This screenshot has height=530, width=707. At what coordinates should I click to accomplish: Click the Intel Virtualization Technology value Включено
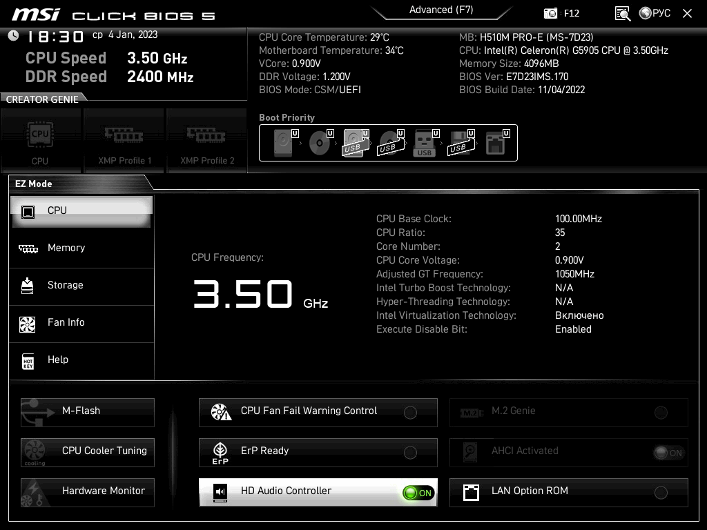pos(579,315)
